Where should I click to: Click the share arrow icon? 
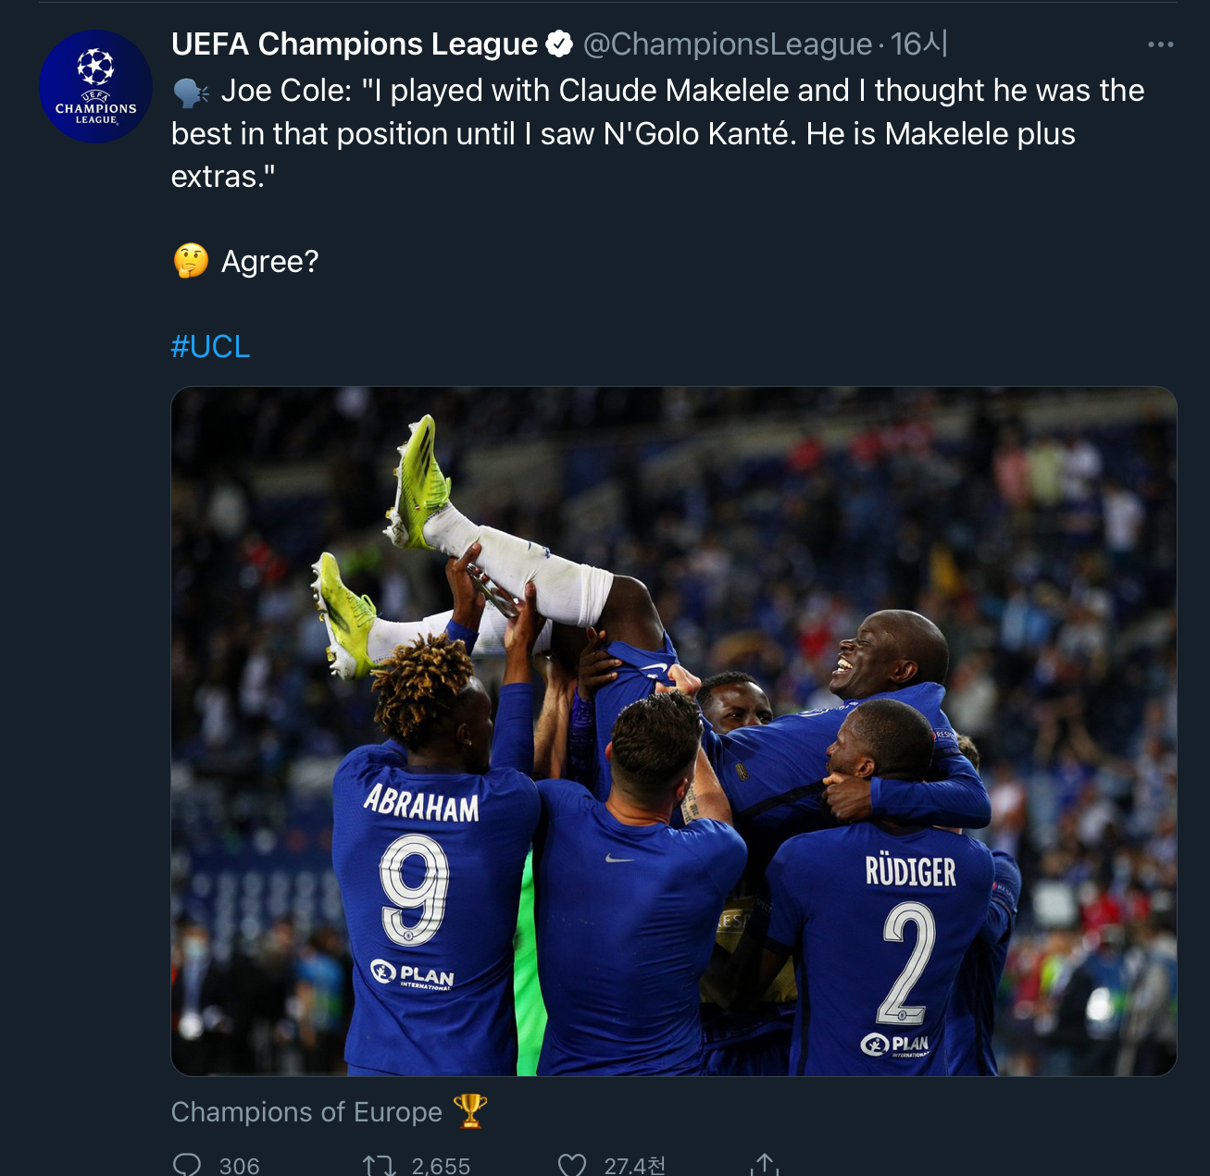tap(764, 1164)
